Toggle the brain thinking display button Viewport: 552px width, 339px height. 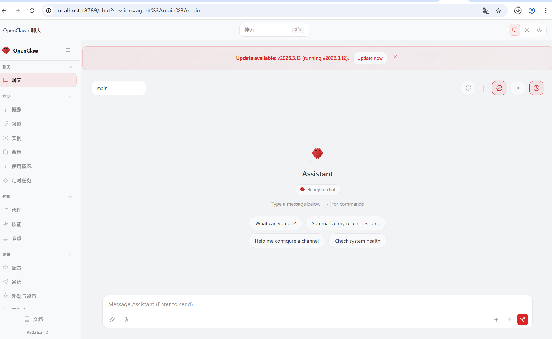499,88
